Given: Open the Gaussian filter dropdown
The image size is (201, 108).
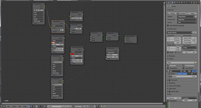Looking at the screenshot, I should (190, 98).
